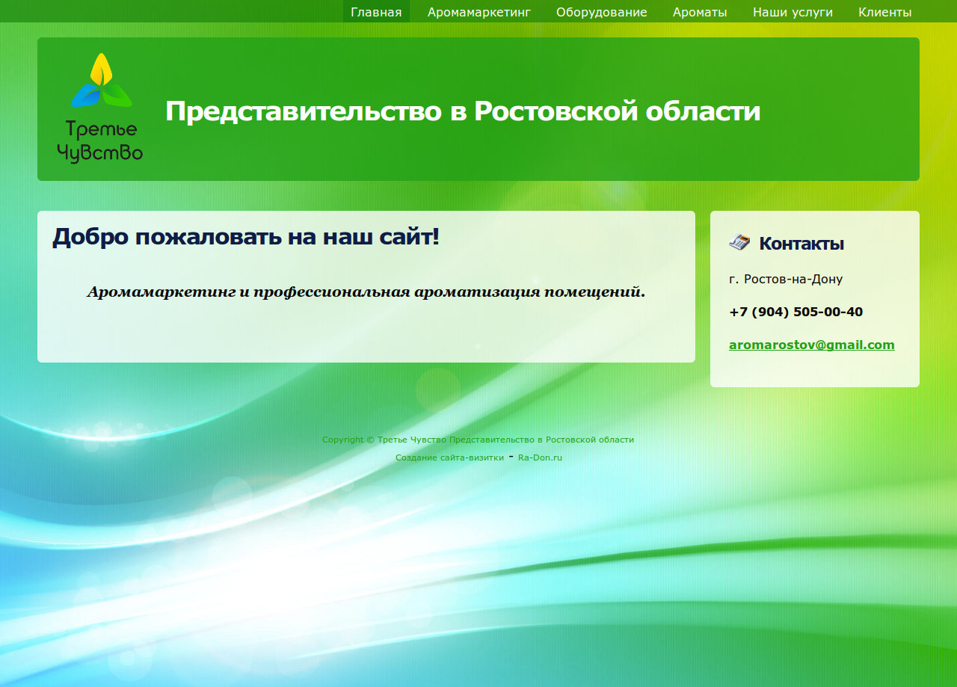
Task: Click the phone number +7 (904) 505-00-40
Action: [x=796, y=312]
